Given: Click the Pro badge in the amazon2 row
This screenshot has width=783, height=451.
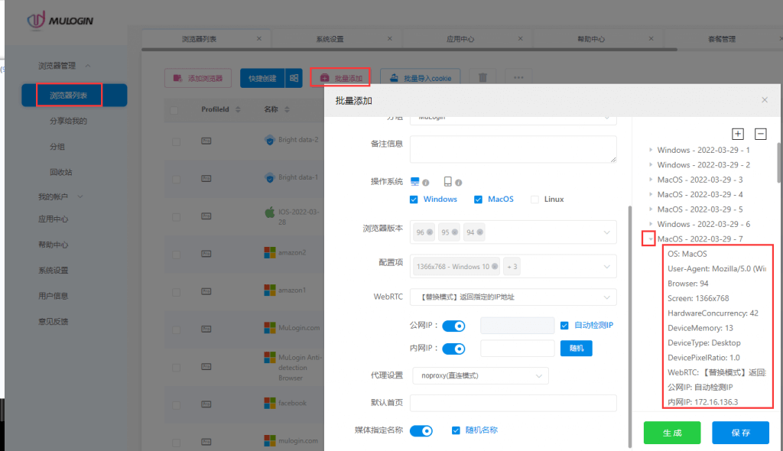Looking at the screenshot, I should click(x=206, y=254).
